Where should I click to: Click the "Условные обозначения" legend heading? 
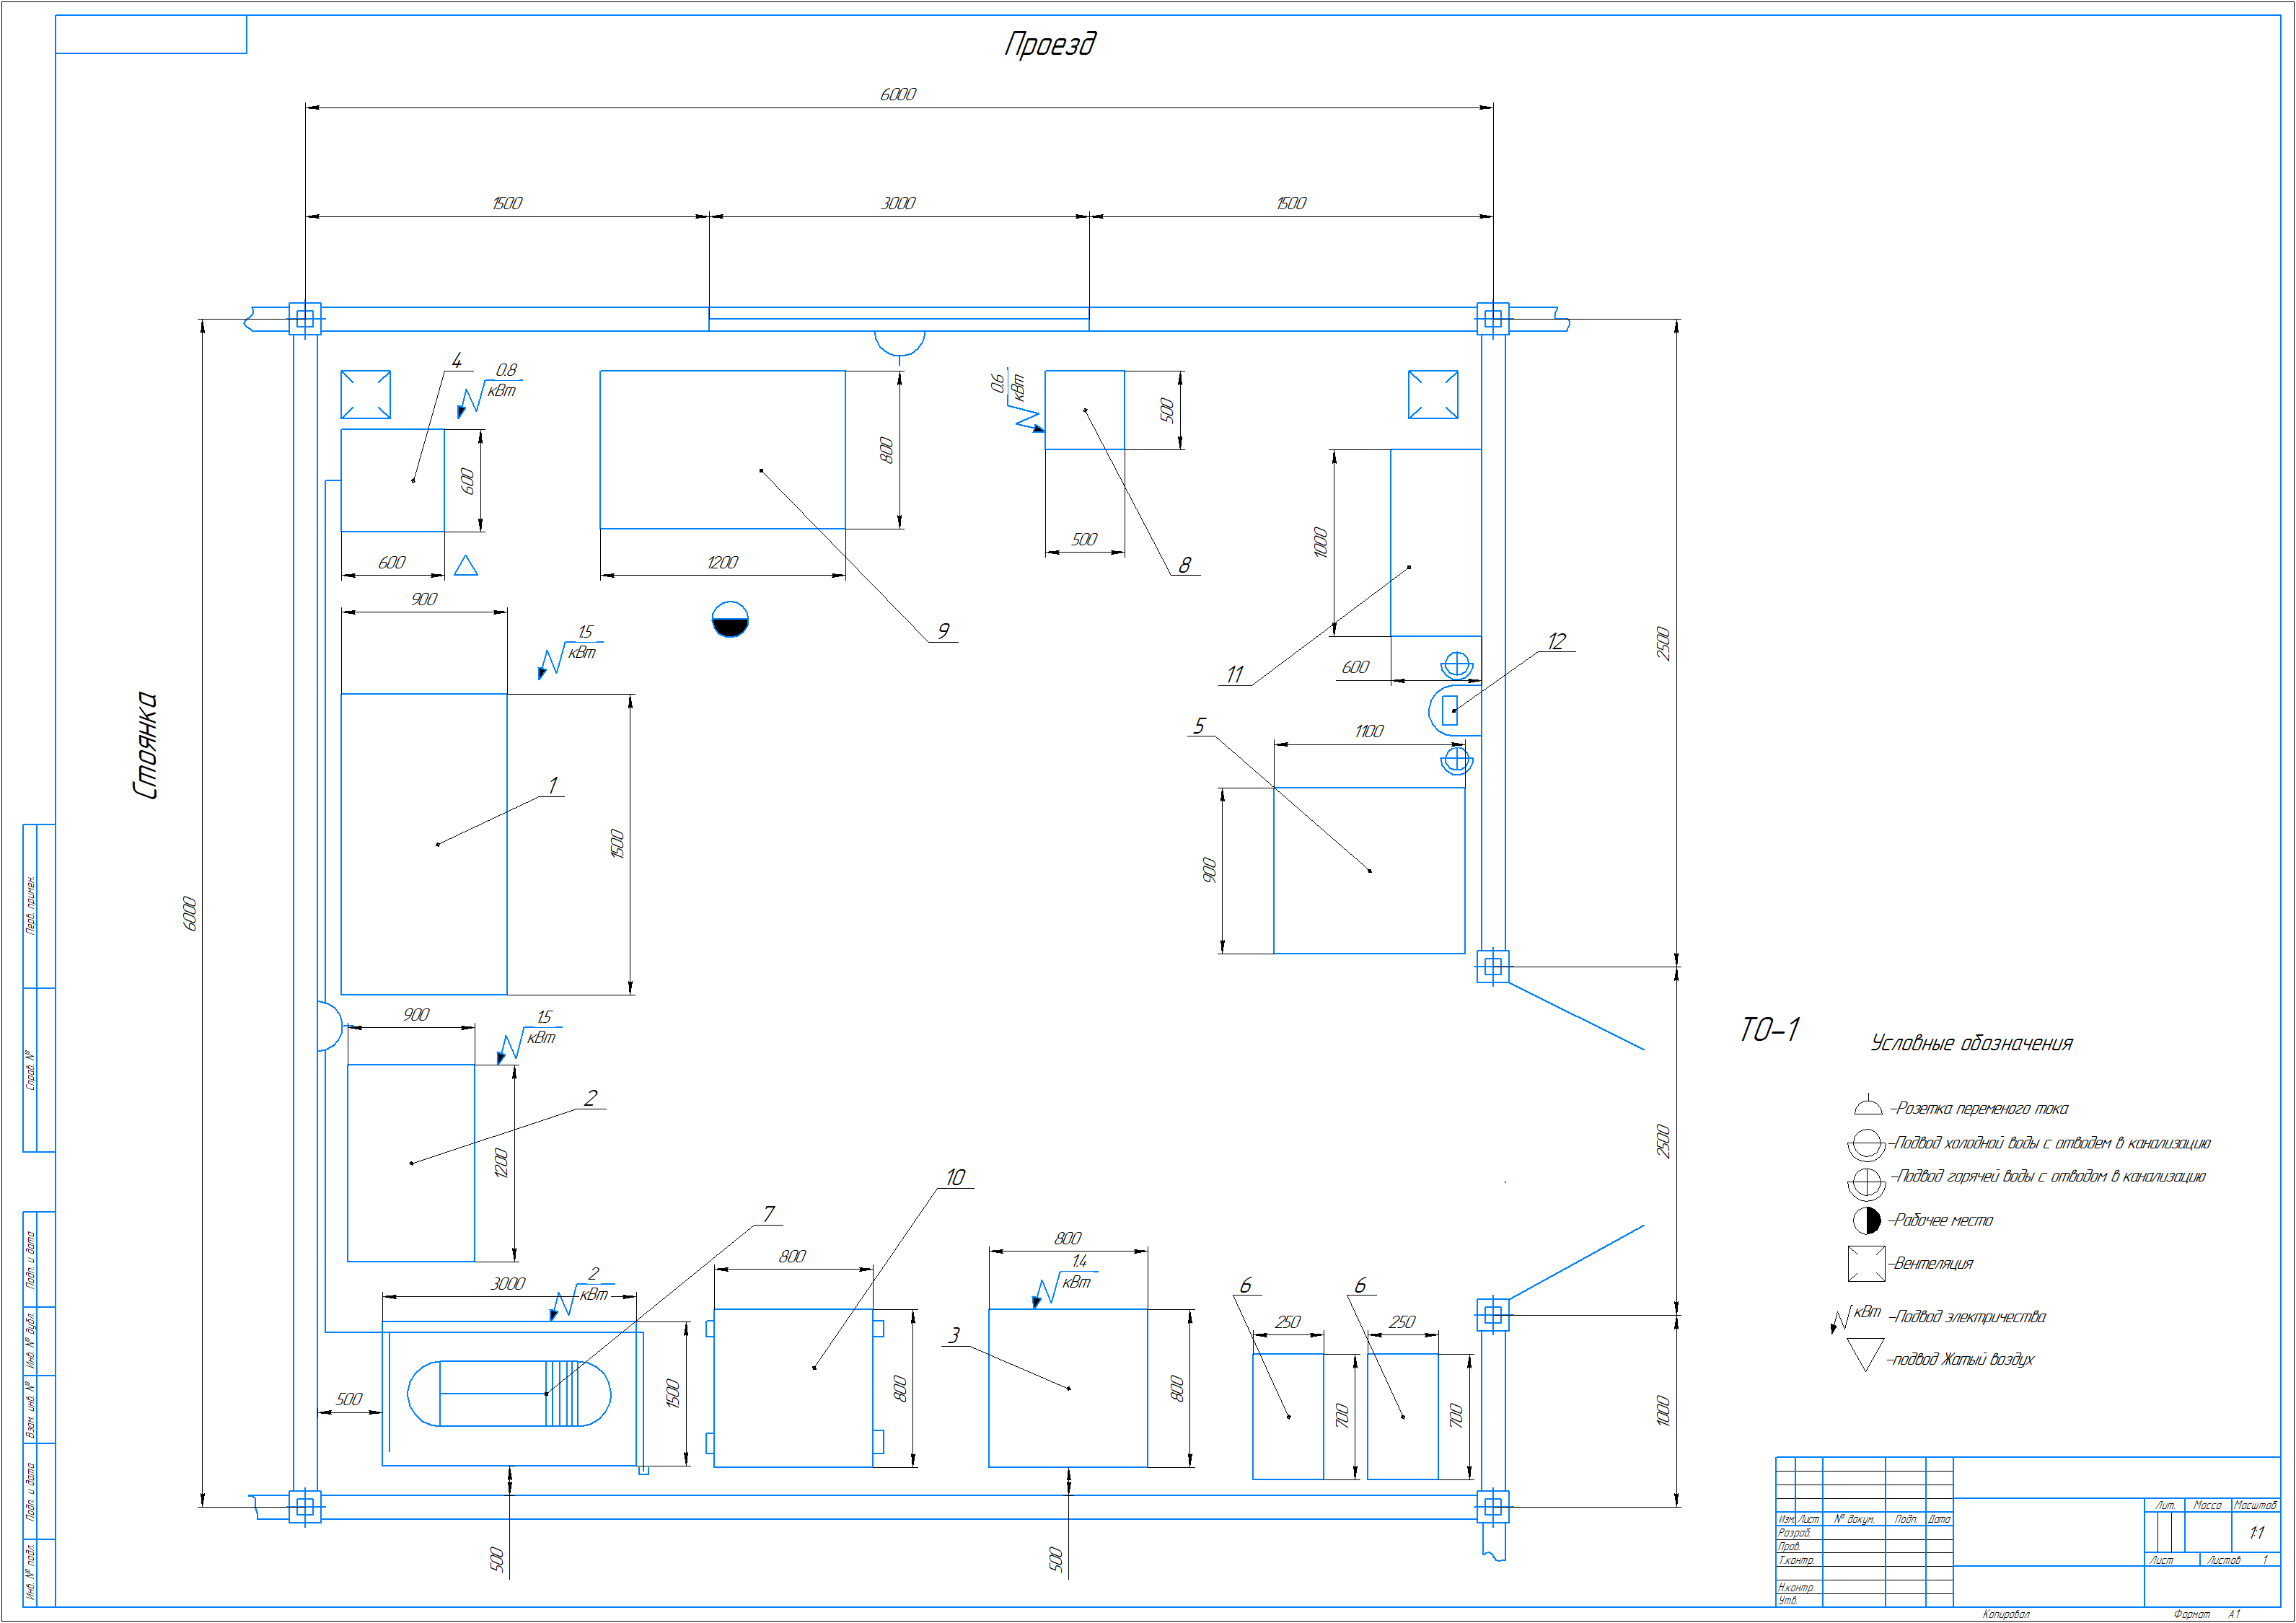tap(1971, 1043)
